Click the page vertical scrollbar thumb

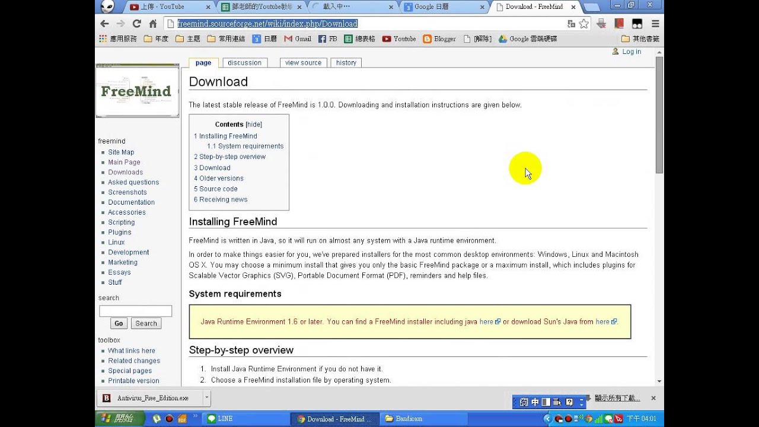pos(659,116)
